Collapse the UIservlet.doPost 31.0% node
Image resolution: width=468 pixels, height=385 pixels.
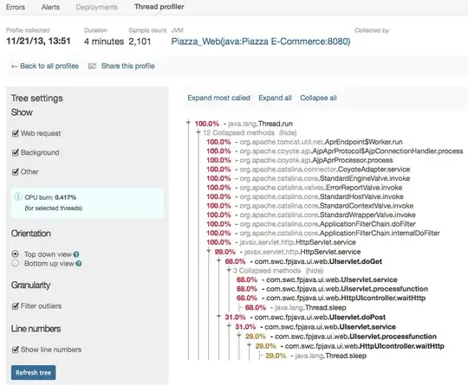[218, 316]
